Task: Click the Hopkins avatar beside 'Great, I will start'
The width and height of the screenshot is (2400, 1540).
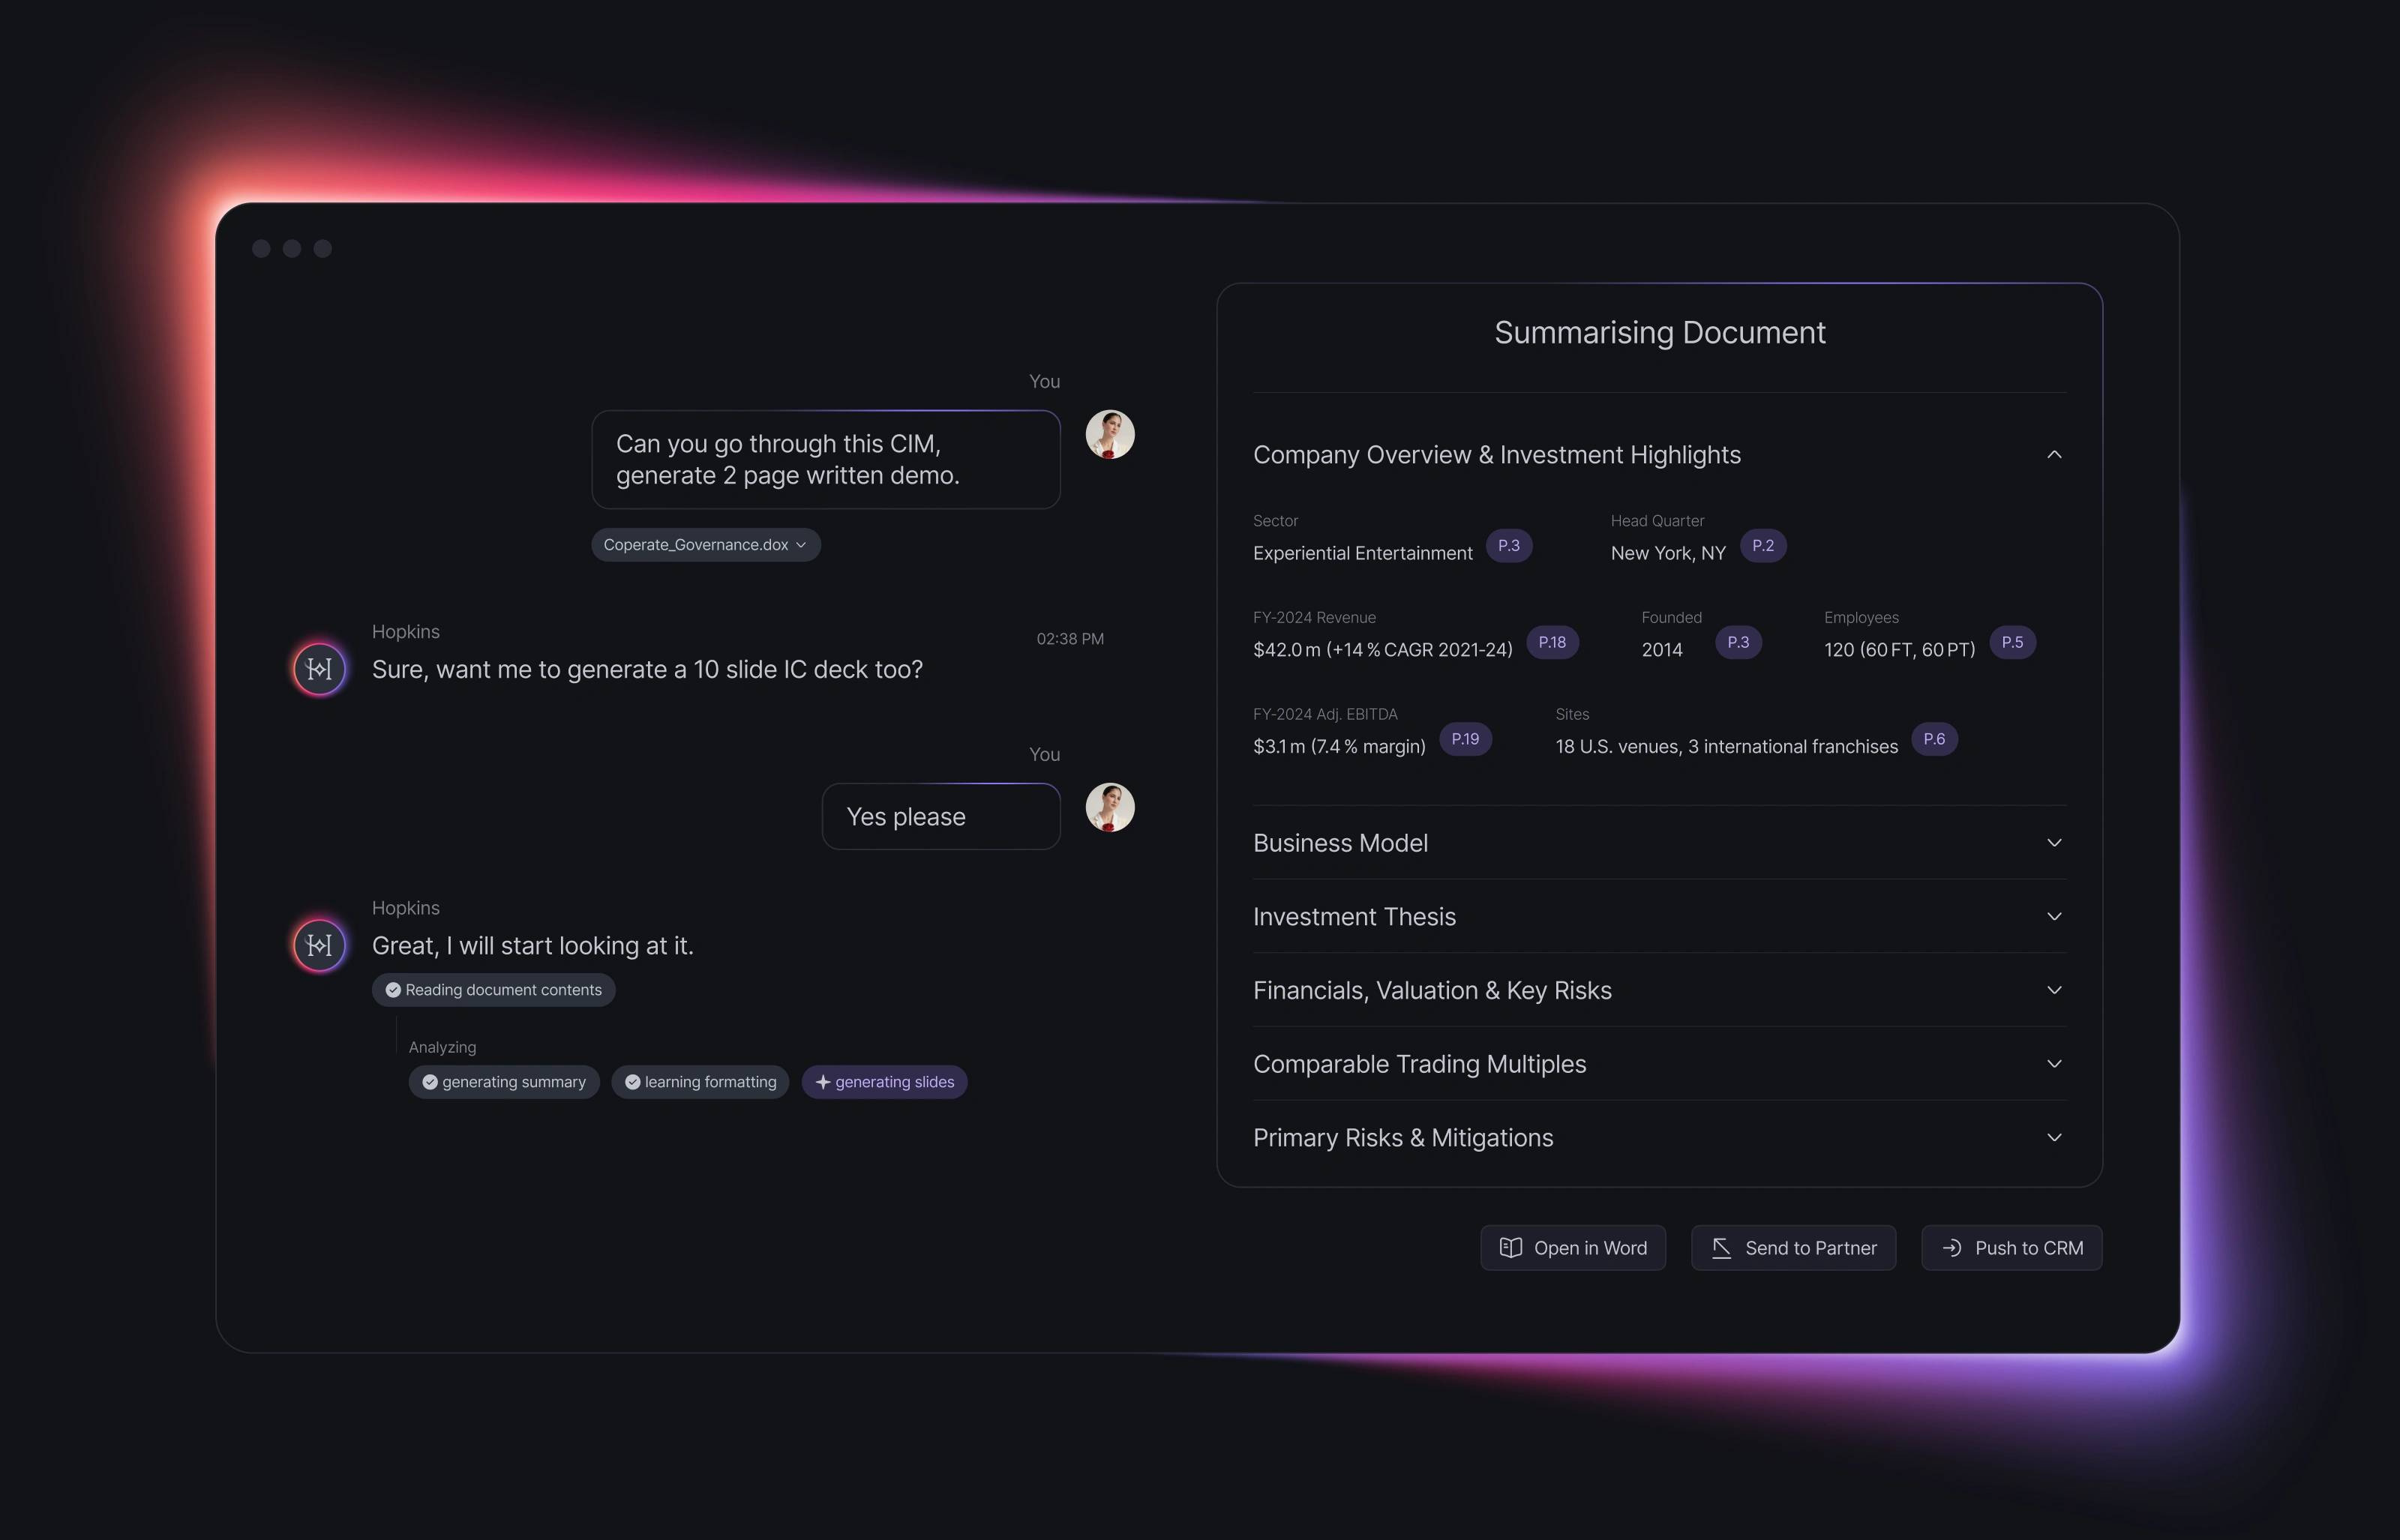Action: coord(319,945)
